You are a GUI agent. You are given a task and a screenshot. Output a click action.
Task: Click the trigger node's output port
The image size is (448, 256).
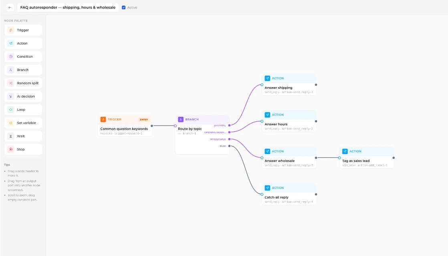(x=152, y=126)
